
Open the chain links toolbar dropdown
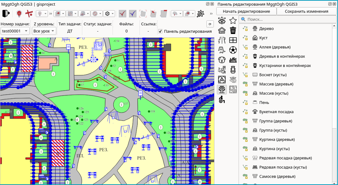click(72, 14)
